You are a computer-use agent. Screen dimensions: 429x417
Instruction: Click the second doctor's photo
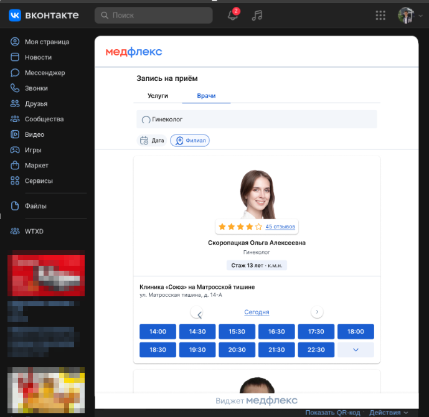click(x=257, y=385)
